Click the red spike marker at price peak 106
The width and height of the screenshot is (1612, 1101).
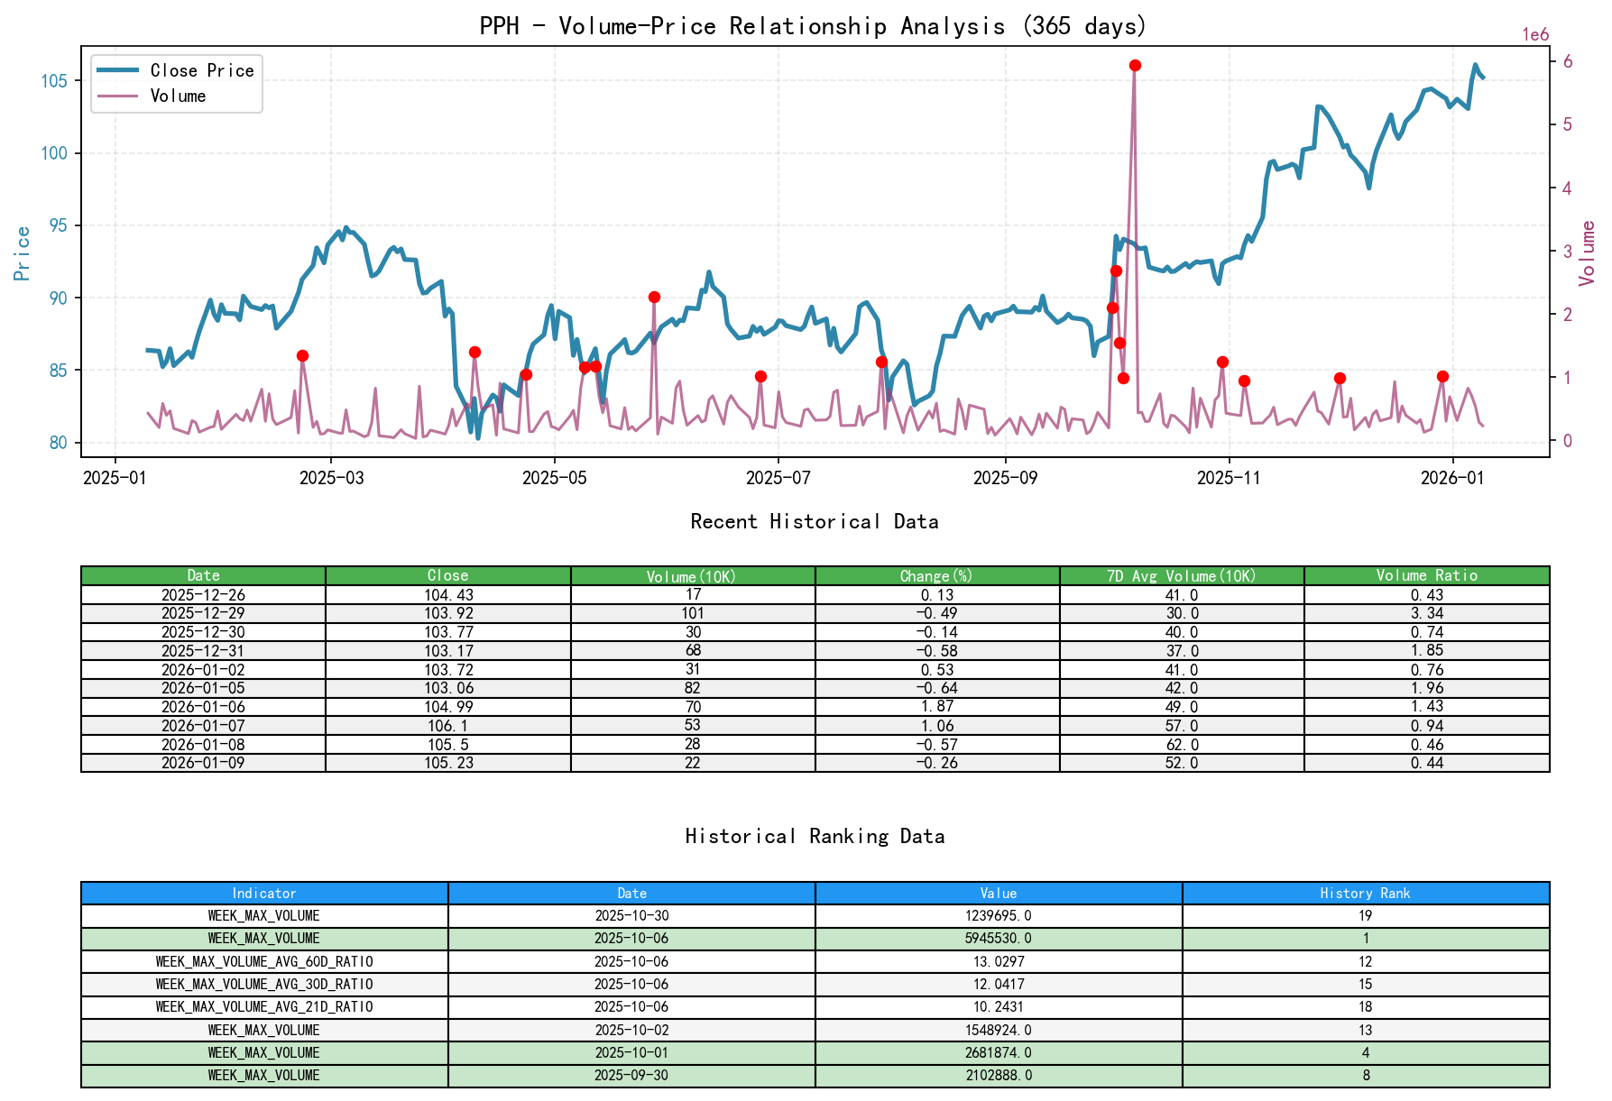1135,64
